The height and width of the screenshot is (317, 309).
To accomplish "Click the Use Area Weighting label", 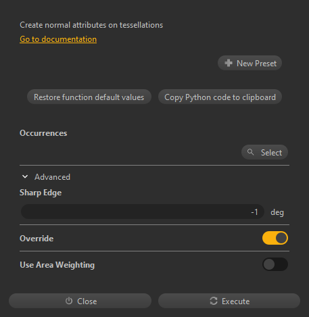I will click(x=57, y=265).
